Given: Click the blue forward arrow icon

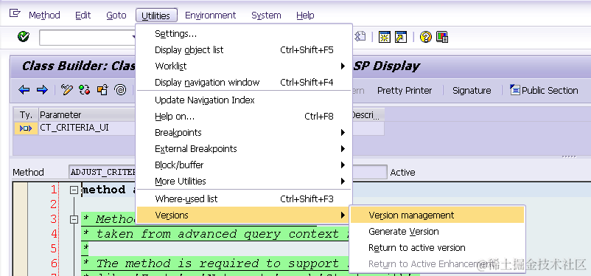Looking at the screenshot, I should [x=42, y=90].
